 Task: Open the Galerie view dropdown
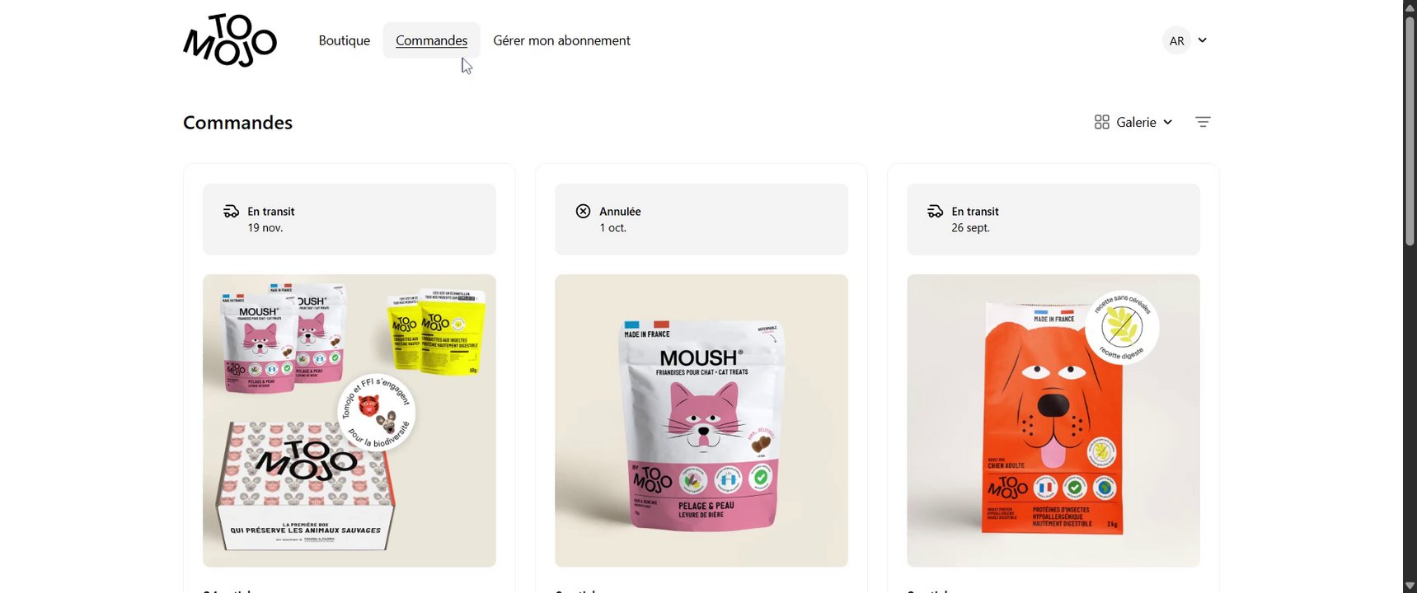coord(1133,122)
